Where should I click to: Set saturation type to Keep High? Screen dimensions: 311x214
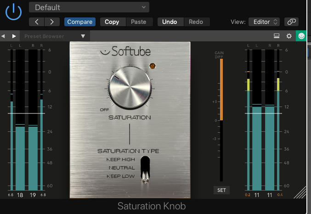[121, 159]
